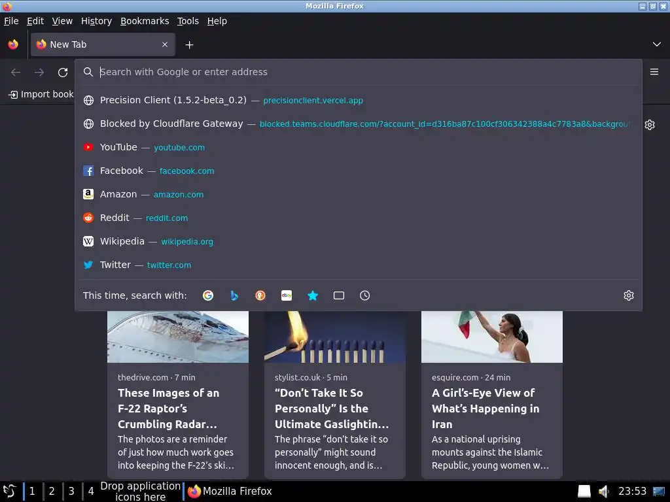Search in History using clock icon
This screenshot has width=670, height=502.
tap(365, 295)
